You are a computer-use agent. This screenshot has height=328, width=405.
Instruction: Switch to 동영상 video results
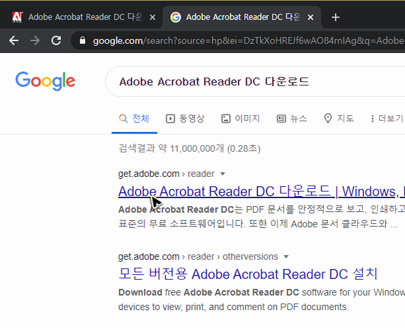(185, 119)
